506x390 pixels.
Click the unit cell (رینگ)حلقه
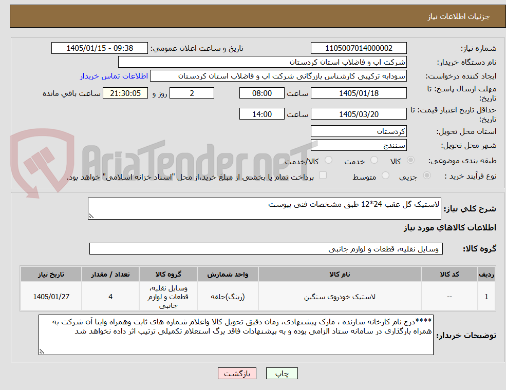228,297
